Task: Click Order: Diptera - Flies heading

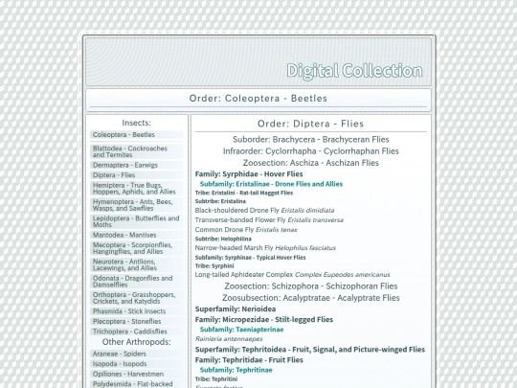Action: click(x=310, y=124)
